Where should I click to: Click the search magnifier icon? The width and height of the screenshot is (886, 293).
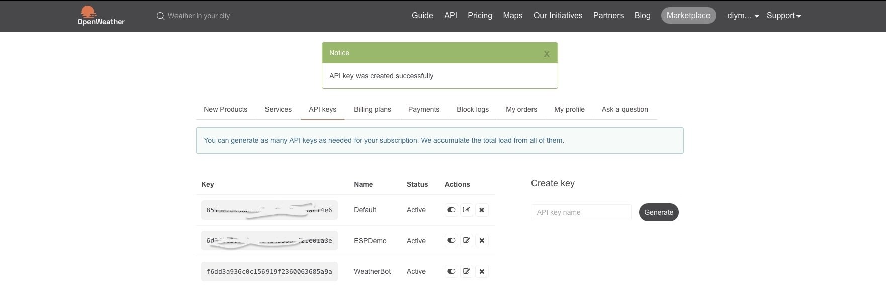pos(160,16)
